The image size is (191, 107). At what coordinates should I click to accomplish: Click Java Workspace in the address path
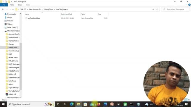[62, 9]
